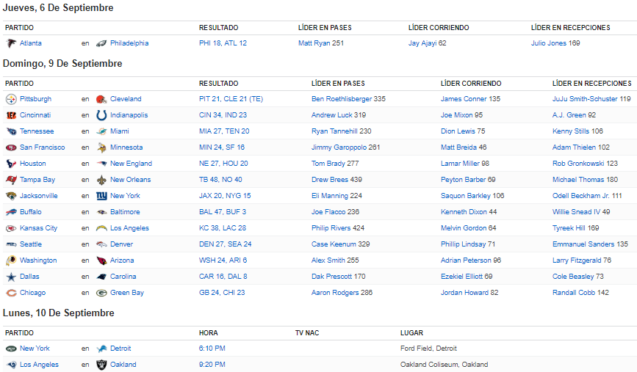
Task: Click the Indianapolis Colts horseshoe logo
Action: 101,115
